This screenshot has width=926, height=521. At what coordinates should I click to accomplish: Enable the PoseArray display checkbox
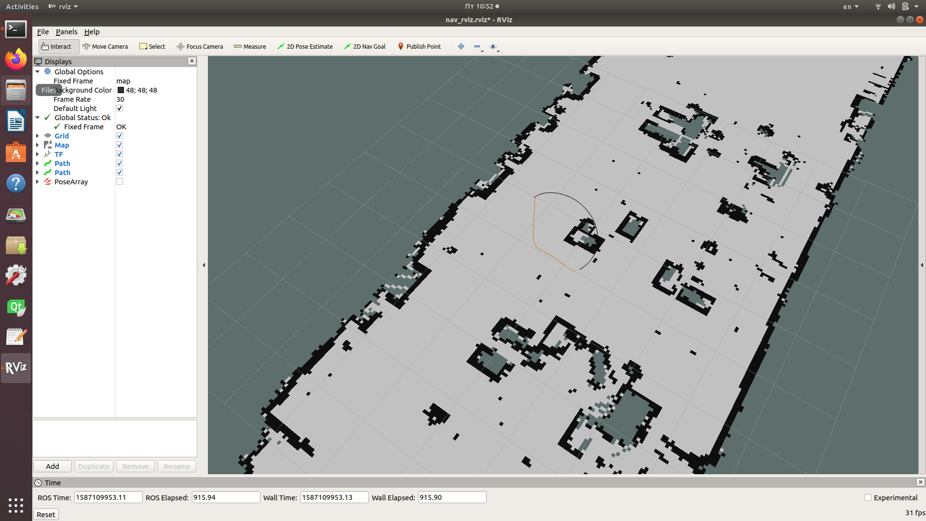point(120,181)
